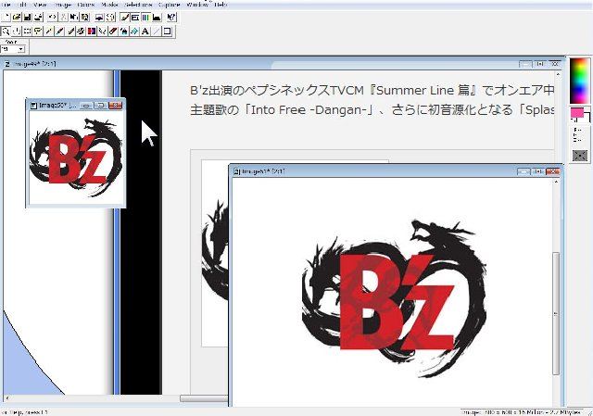593x416 pixels.
Task: Click the back window horizontal scrollbar thumb
Action: coord(204,398)
